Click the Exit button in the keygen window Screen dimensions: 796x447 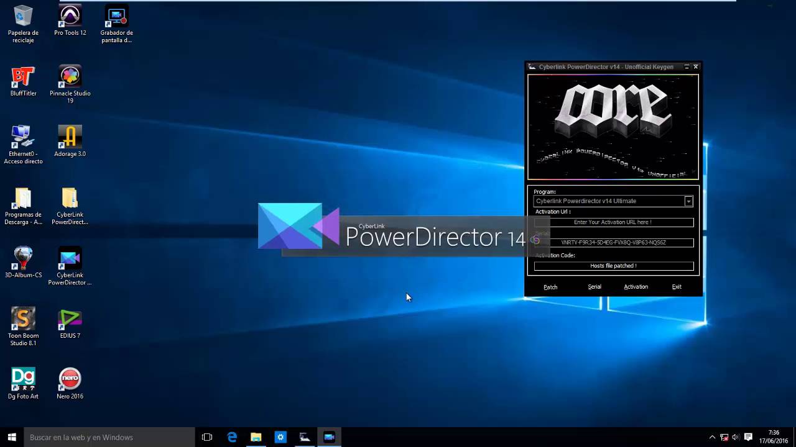click(x=677, y=287)
